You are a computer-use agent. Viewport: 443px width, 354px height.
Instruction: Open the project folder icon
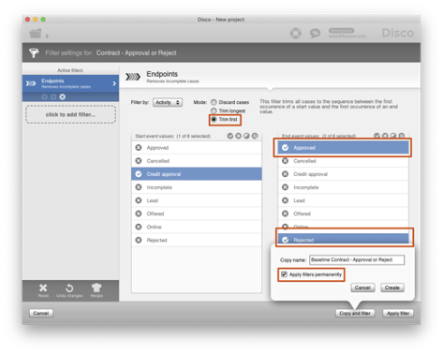[36, 34]
